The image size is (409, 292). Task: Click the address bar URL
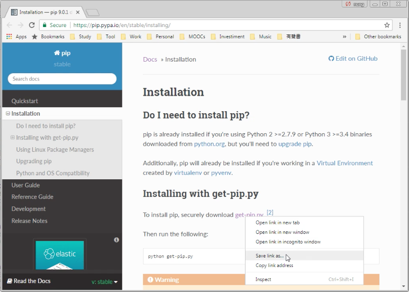[x=122, y=25]
